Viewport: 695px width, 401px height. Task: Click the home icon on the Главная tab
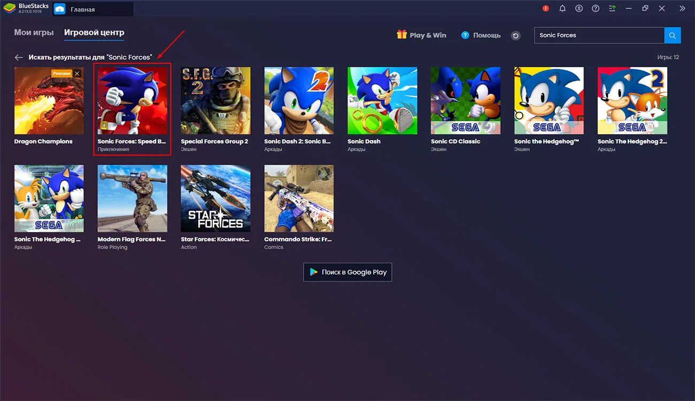pos(59,9)
